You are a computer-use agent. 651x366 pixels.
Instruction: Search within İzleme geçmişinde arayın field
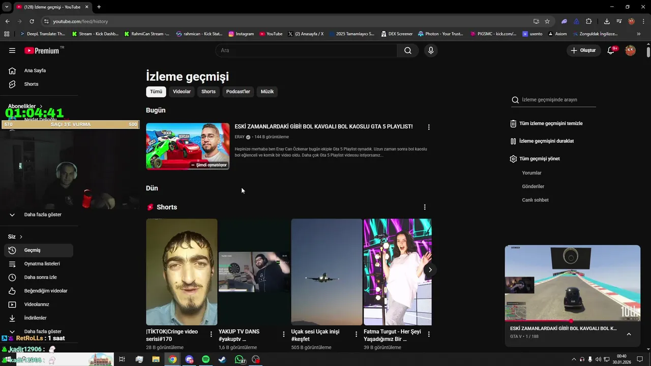tap(553, 100)
